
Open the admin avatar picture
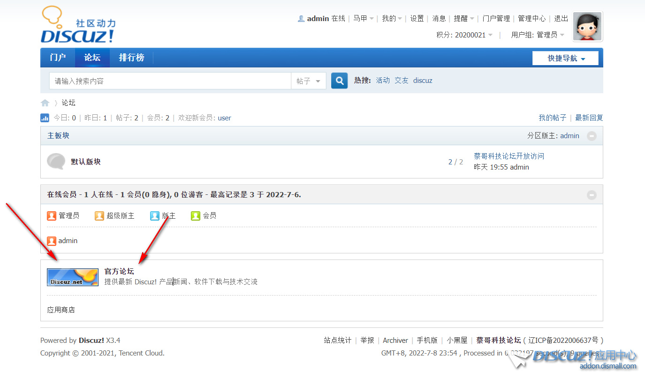point(588,27)
